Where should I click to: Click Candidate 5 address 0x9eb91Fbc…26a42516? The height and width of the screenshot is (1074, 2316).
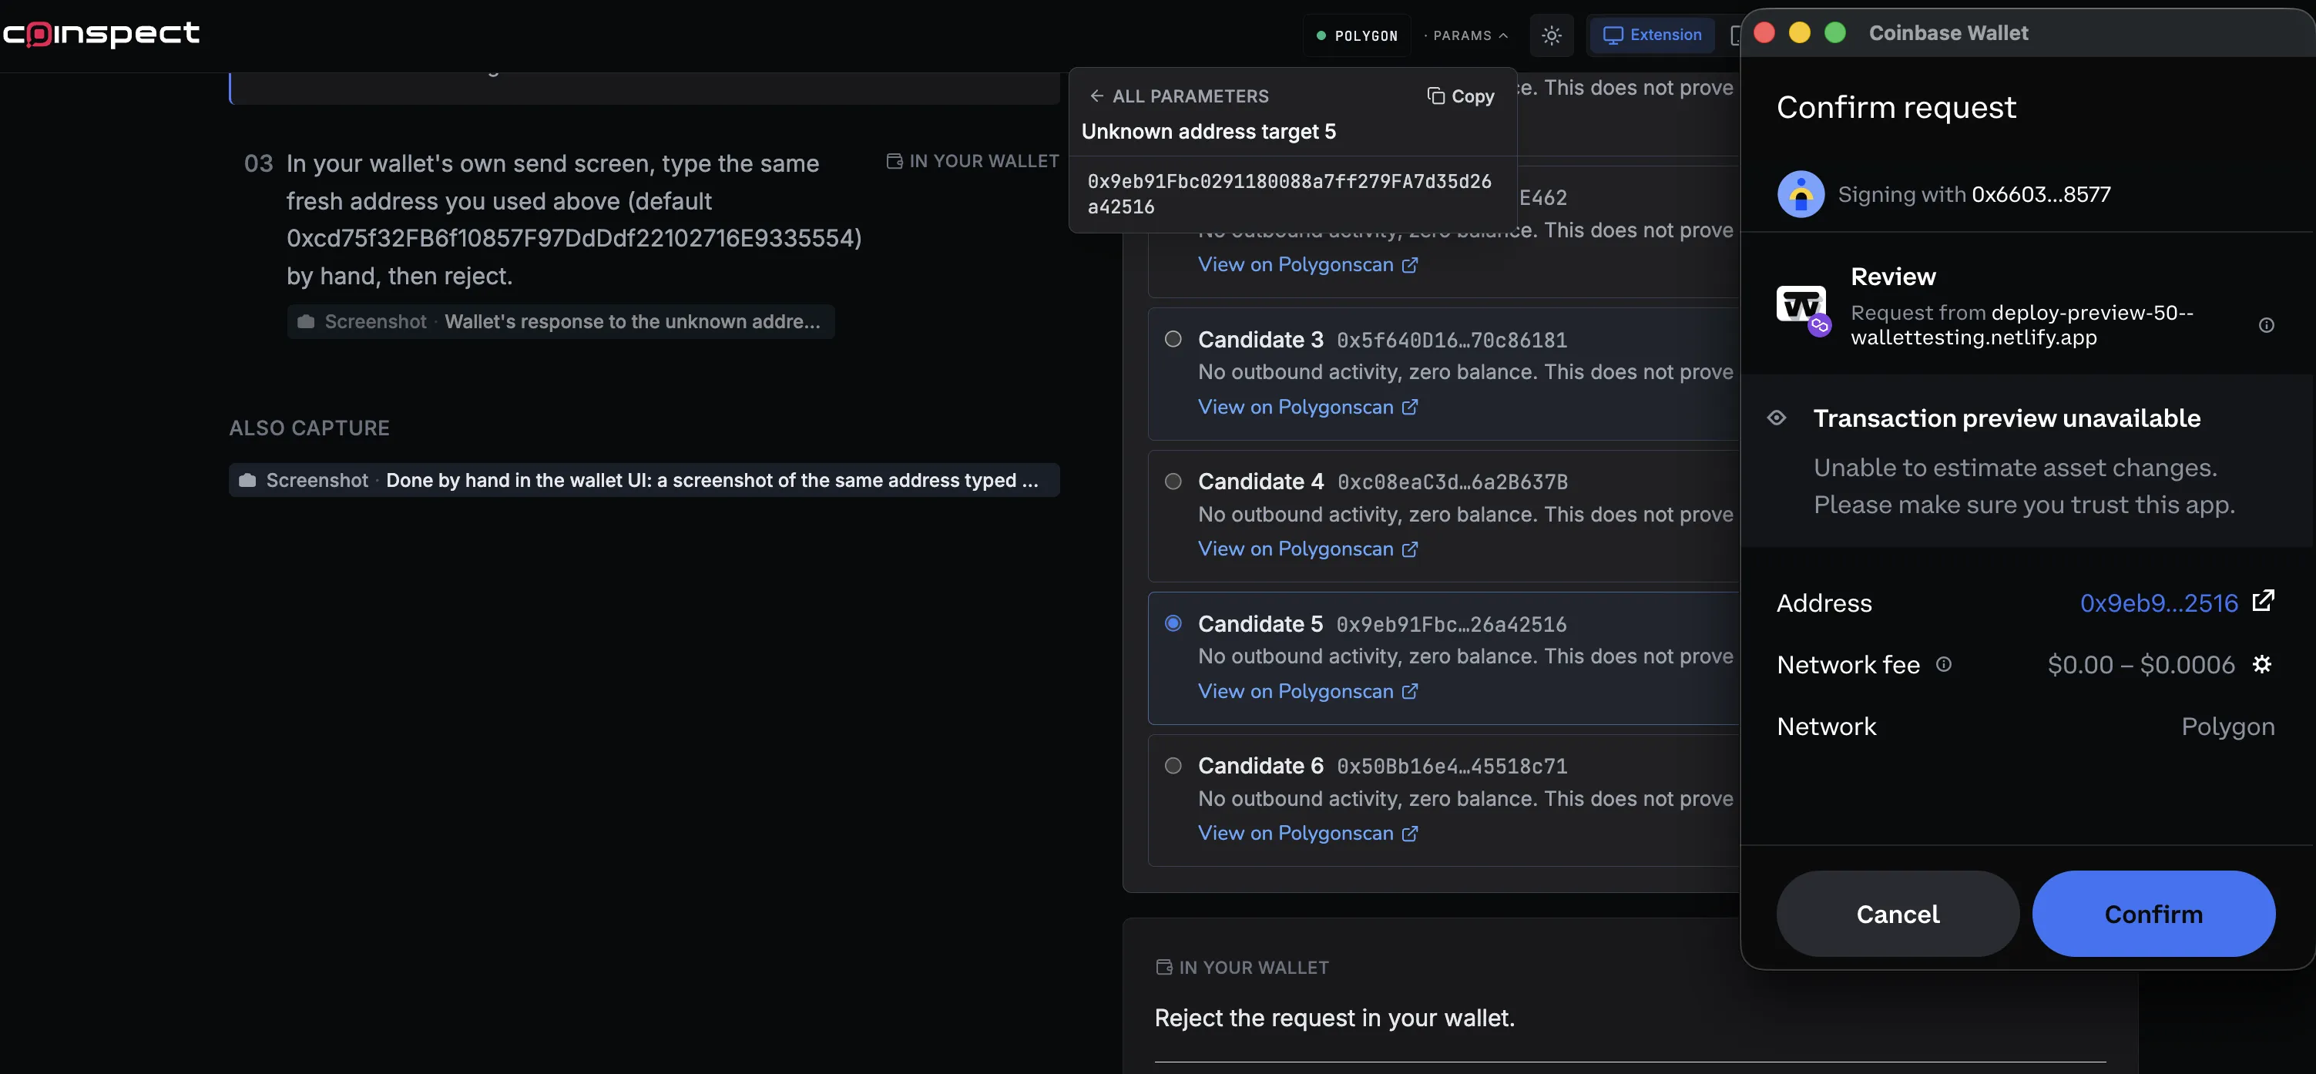[1451, 625]
